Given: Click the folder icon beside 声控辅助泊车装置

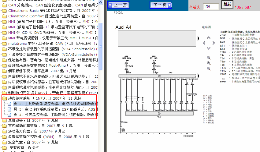Looking at the screenshot, I should tap(5, 126).
